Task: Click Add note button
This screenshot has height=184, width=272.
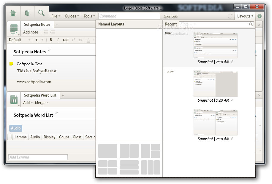Action: 31,32
